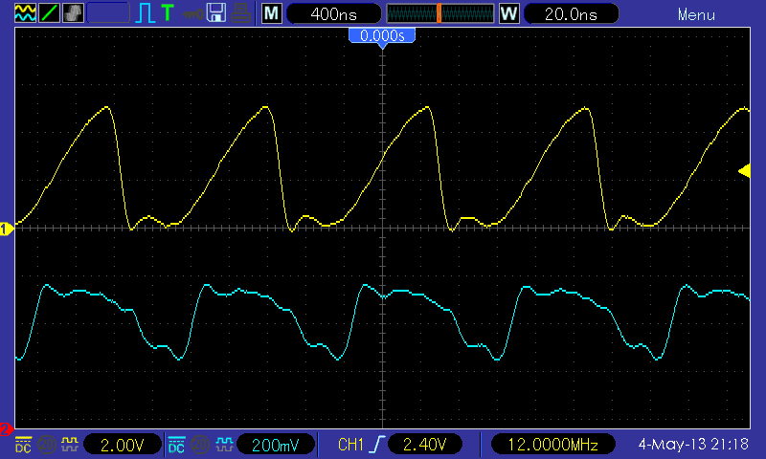Click the channel 1 ground marker
766x459 pixels.
pos(7,229)
